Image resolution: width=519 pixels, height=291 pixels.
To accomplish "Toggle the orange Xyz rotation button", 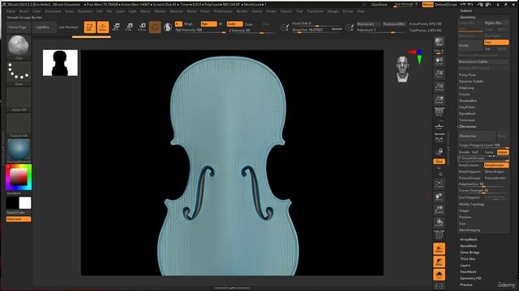I will pos(440,162).
